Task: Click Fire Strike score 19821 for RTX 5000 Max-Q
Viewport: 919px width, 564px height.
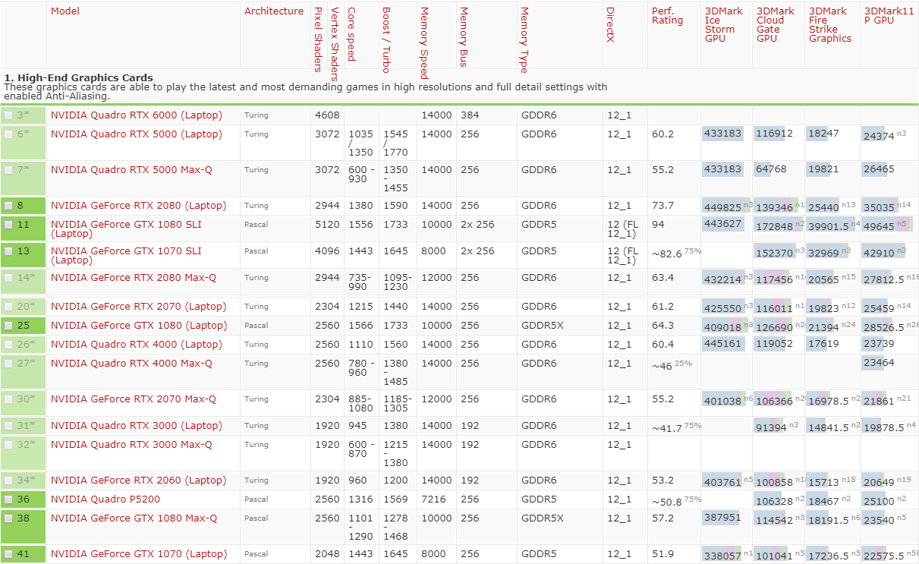Action: coord(824,170)
